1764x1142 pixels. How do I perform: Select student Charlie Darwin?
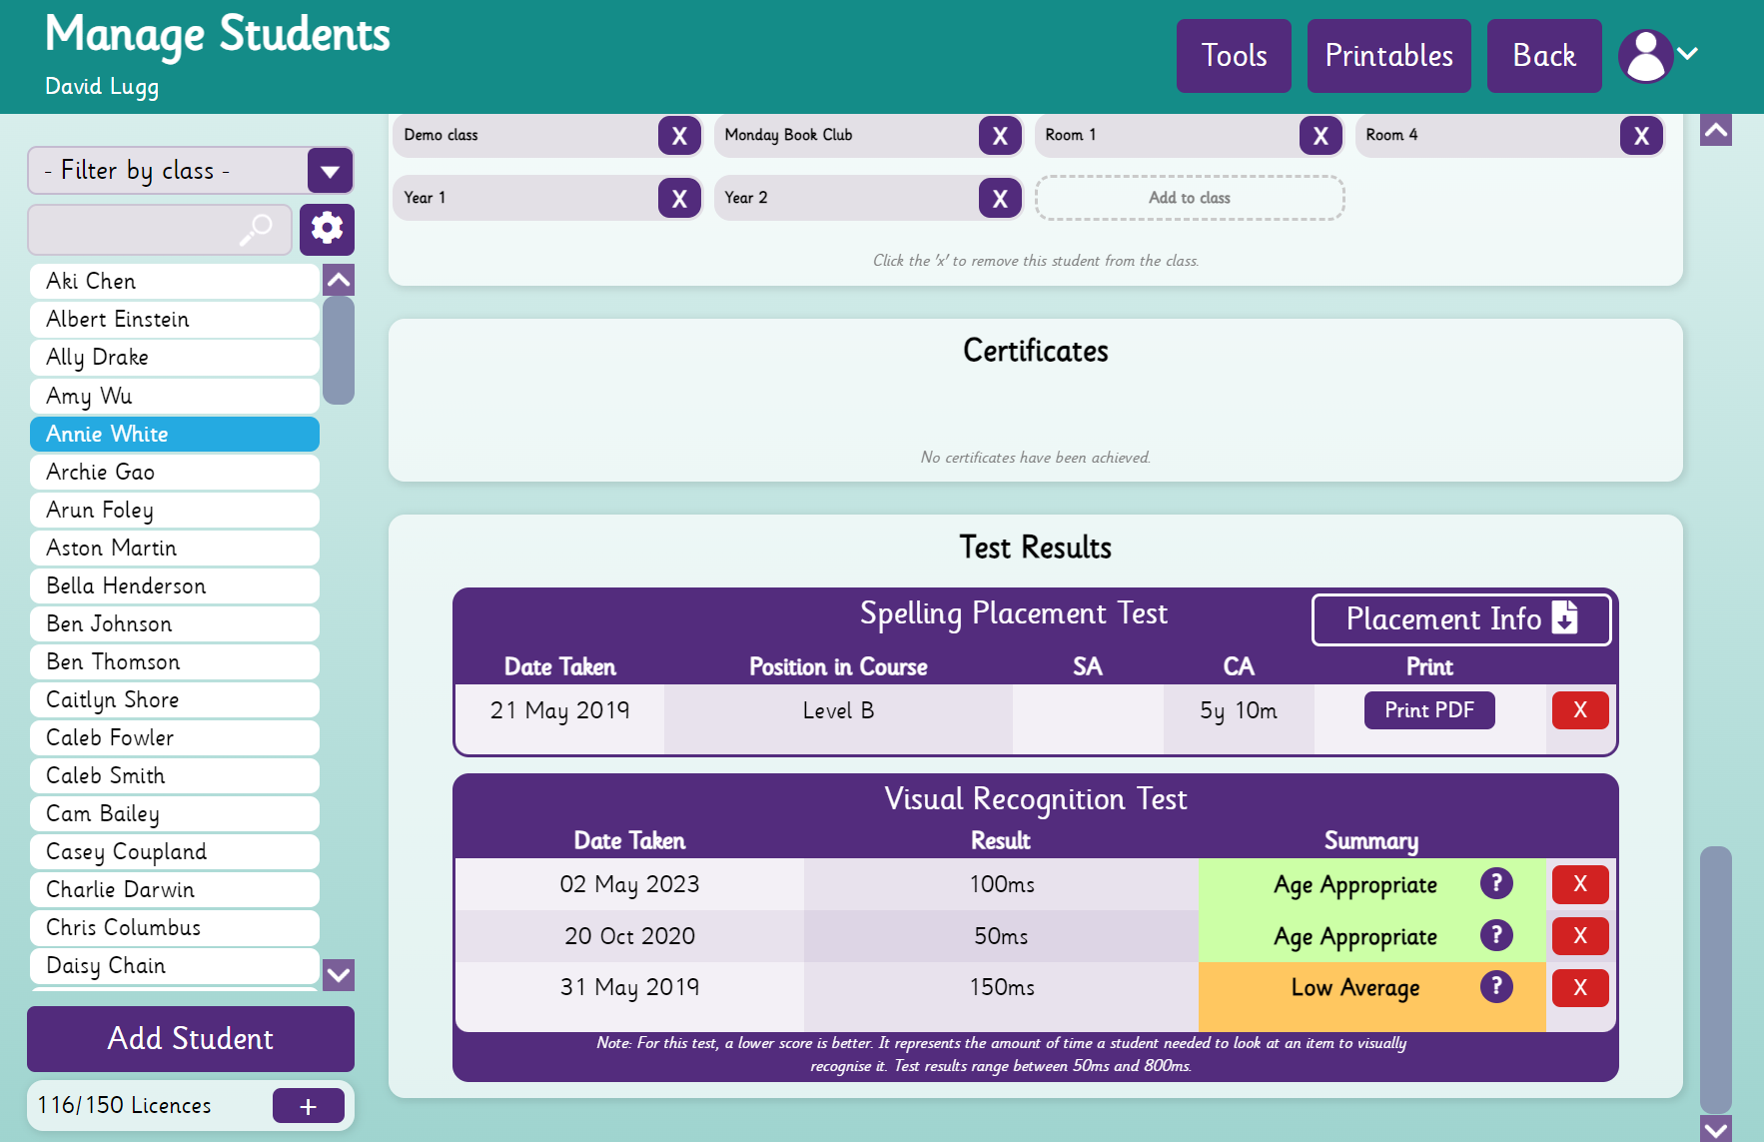coord(175,890)
